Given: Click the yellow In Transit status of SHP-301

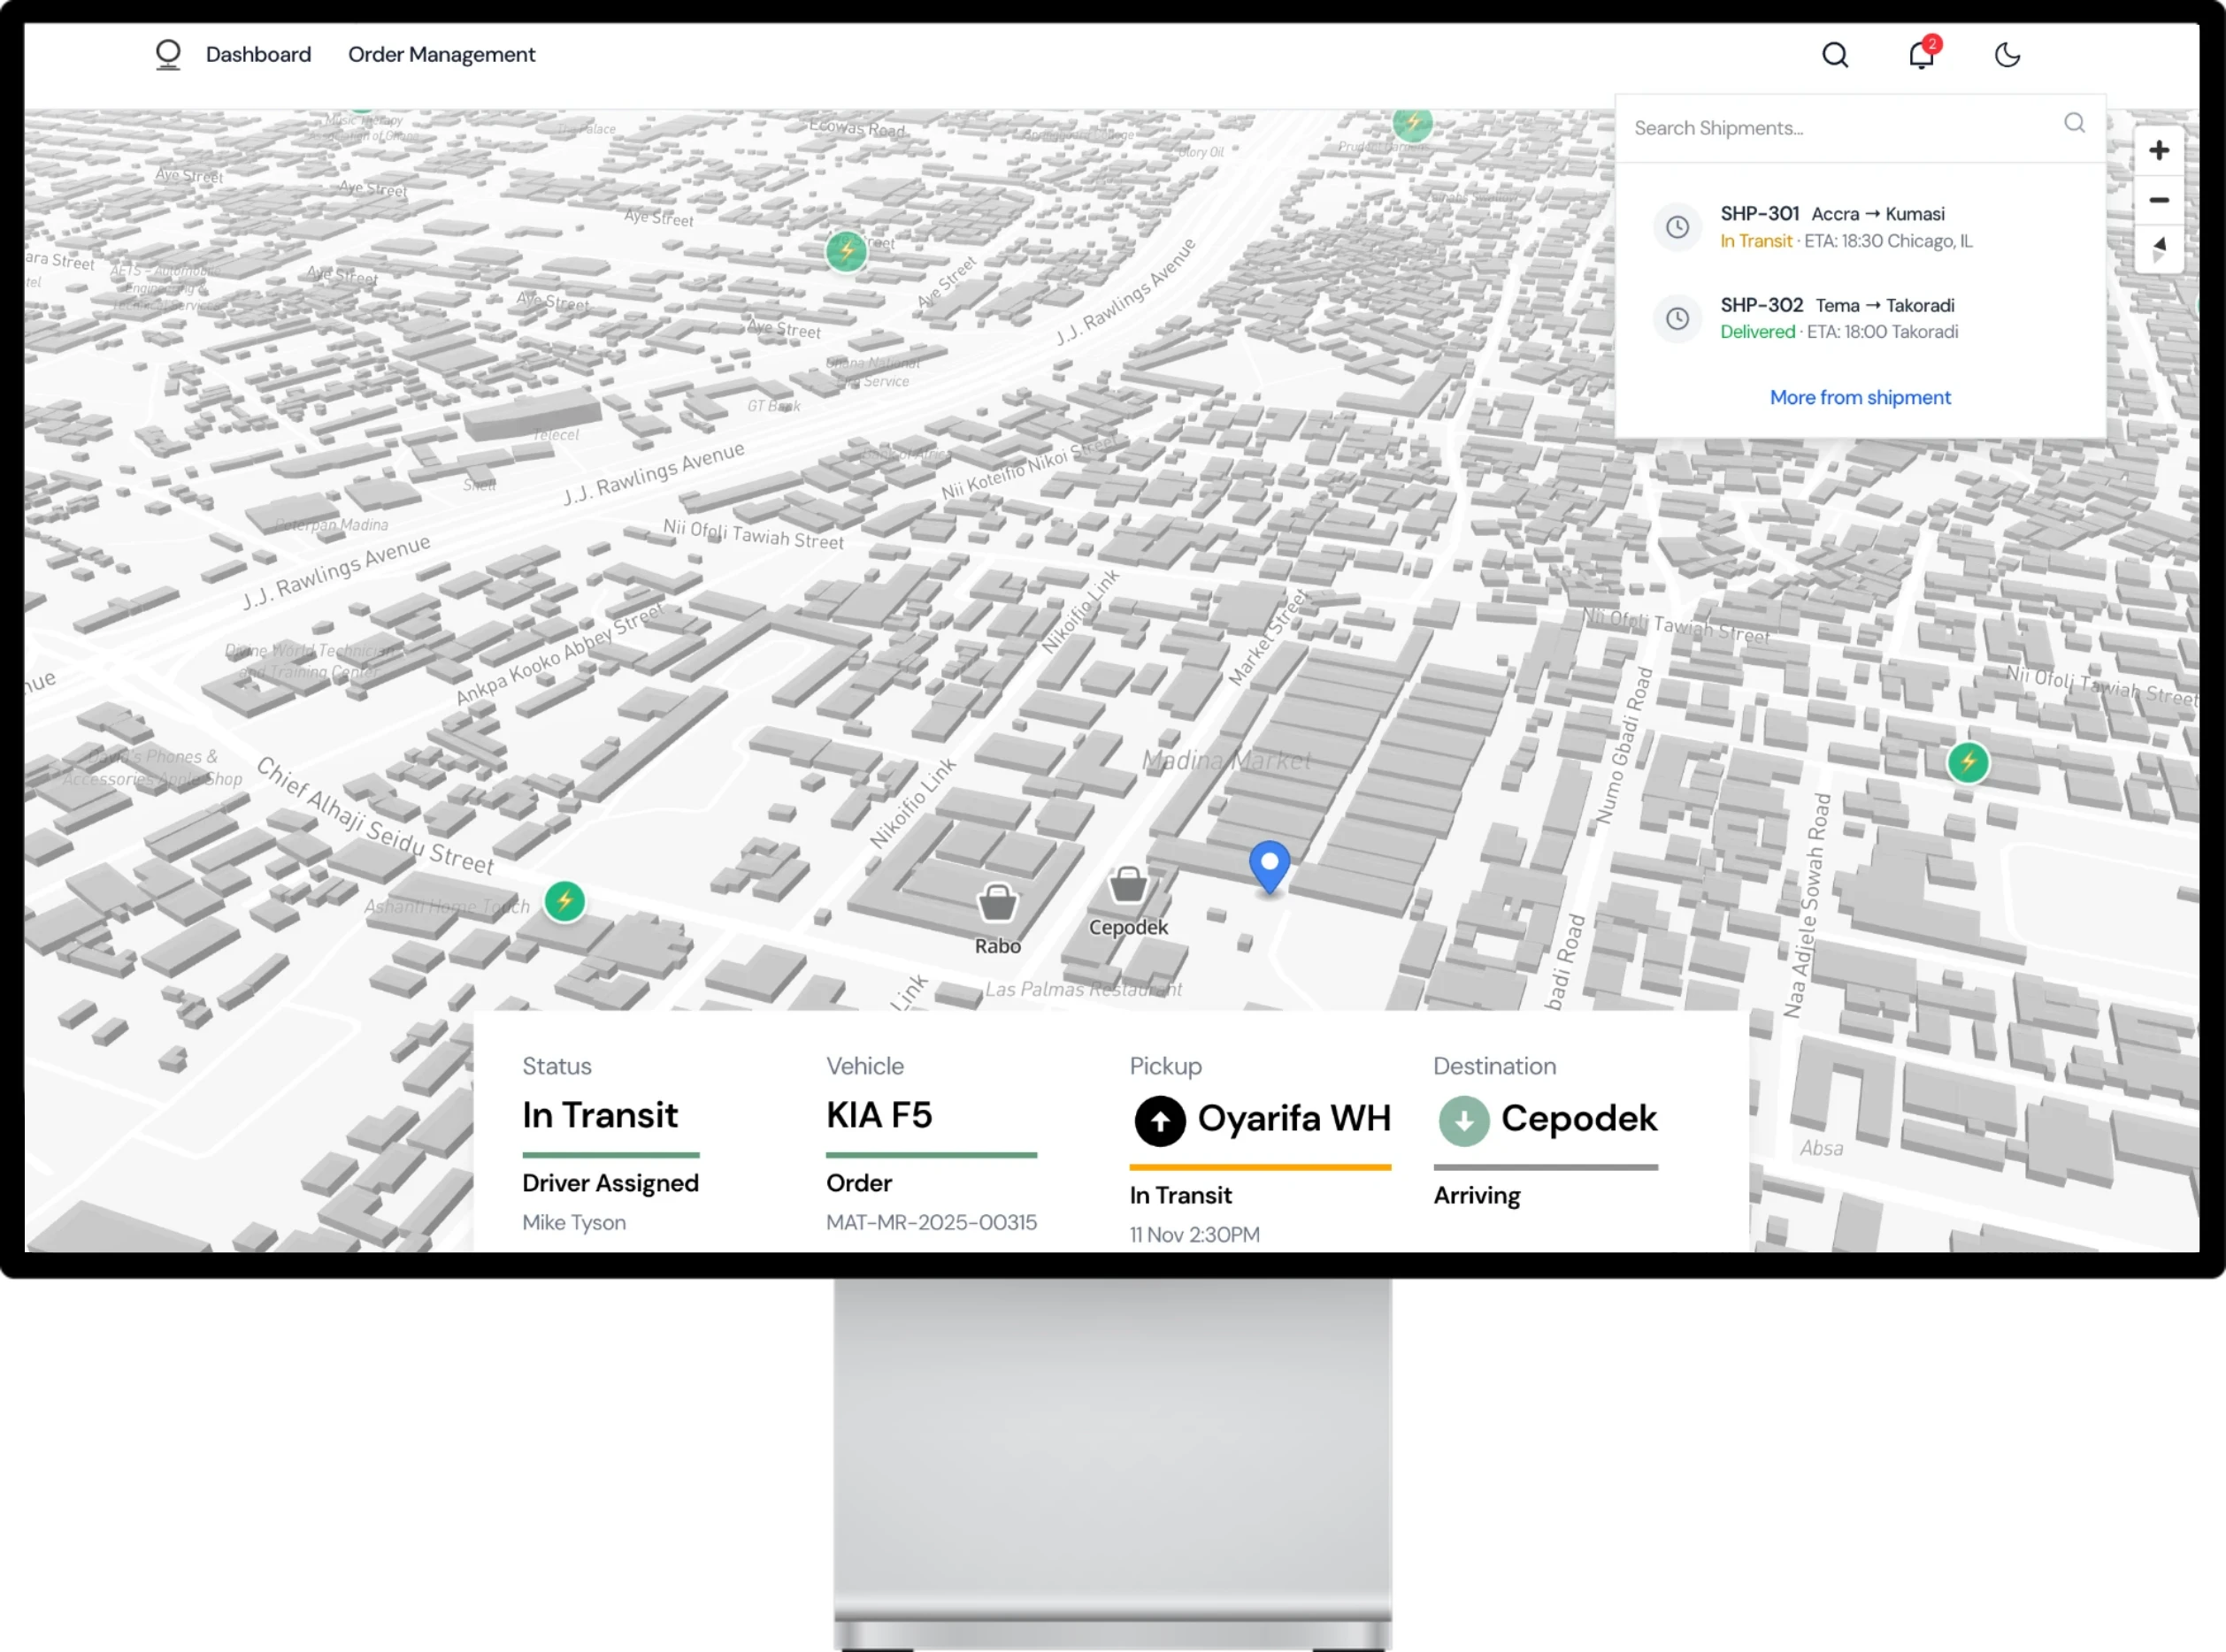Looking at the screenshot, I should coord(1756,241).
